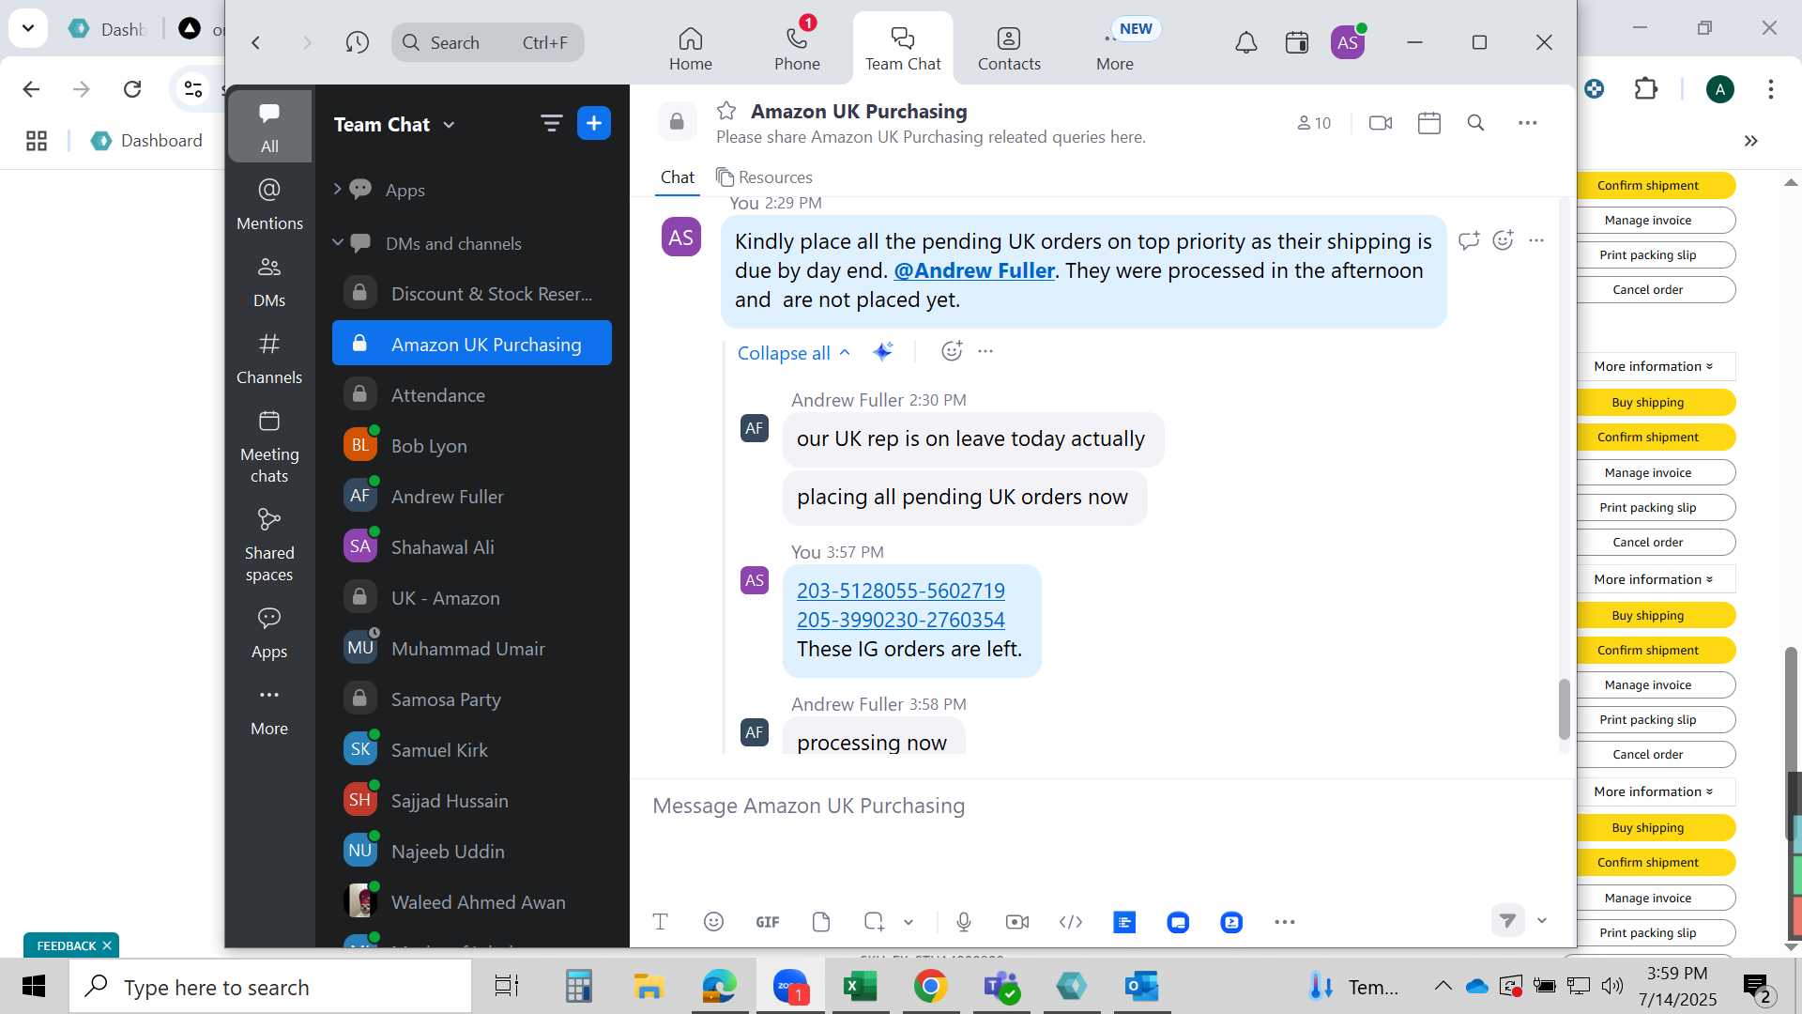Screen dimensions: 1802x1014
Task: Start a new chat with plus button
Action: (594, 123)
